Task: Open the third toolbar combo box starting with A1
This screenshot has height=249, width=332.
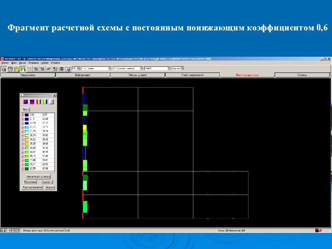Action: (x=127, y=68)
